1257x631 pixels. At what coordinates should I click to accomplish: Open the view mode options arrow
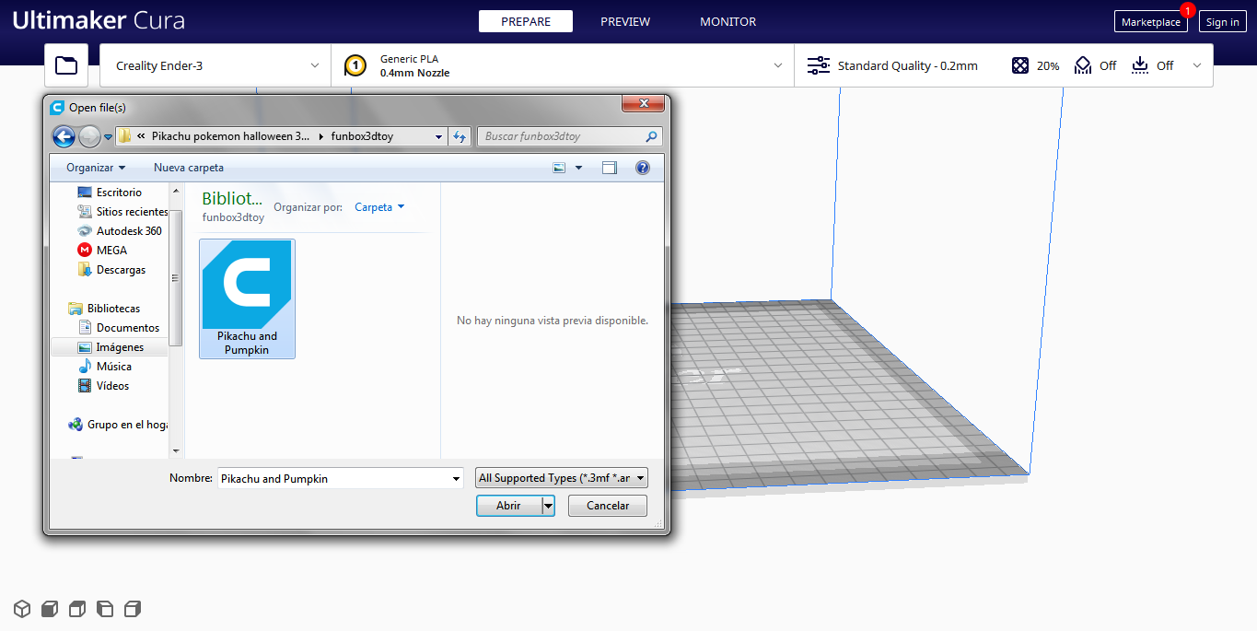click(x=578, y=168)
